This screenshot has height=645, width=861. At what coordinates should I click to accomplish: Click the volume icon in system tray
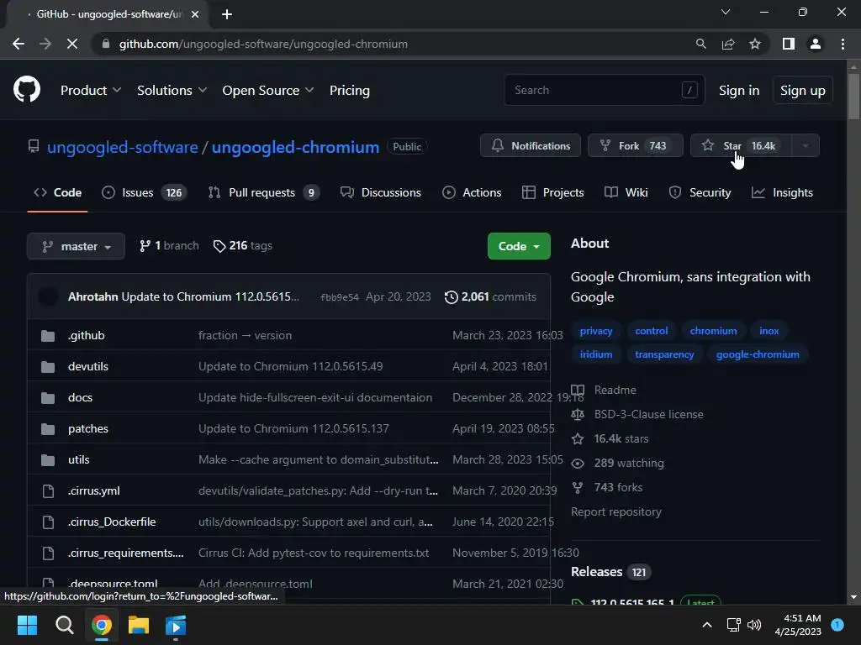coord(754,625)
